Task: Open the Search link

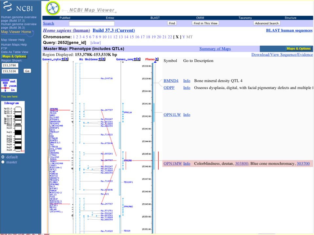Action: click(x=48, y=23)
